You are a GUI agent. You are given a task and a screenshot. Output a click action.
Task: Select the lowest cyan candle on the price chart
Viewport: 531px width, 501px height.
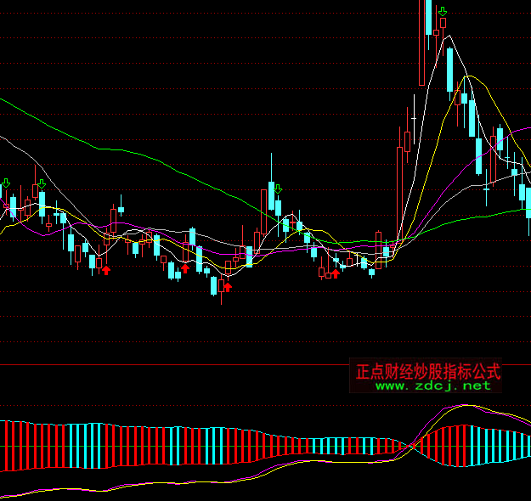coord(214,285)
